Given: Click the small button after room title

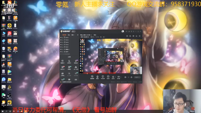Looking at the screenshot, I should tap(95, 35).
